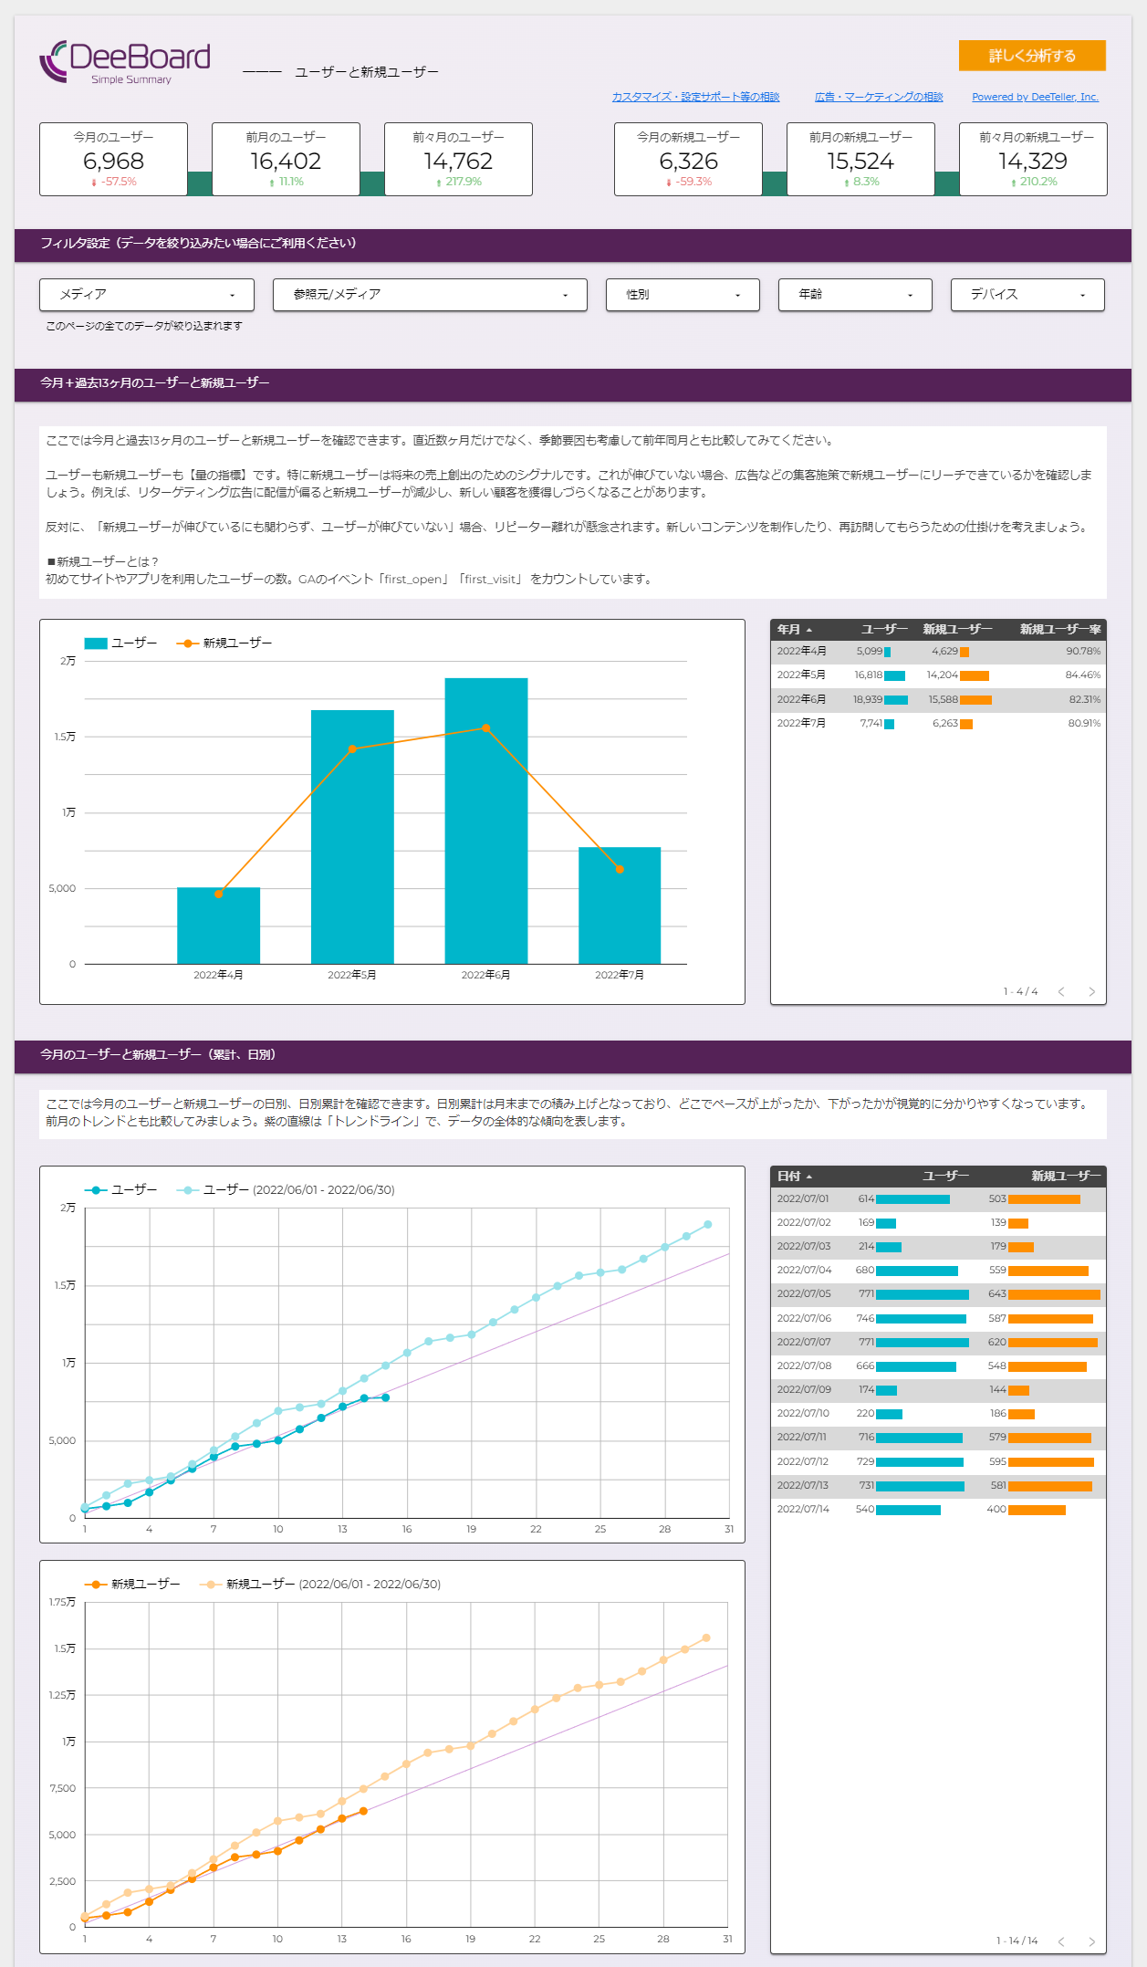Go to next page in daily table
Screen dimensions: 1147x1967
click(1091, 1941)
